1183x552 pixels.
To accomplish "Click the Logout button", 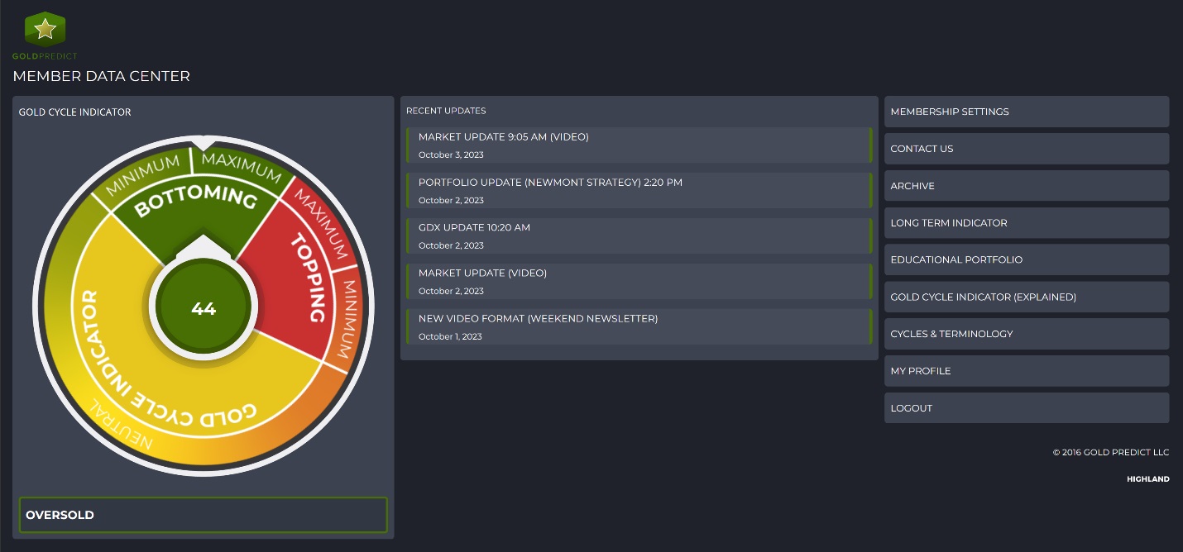I will 1027,408.
